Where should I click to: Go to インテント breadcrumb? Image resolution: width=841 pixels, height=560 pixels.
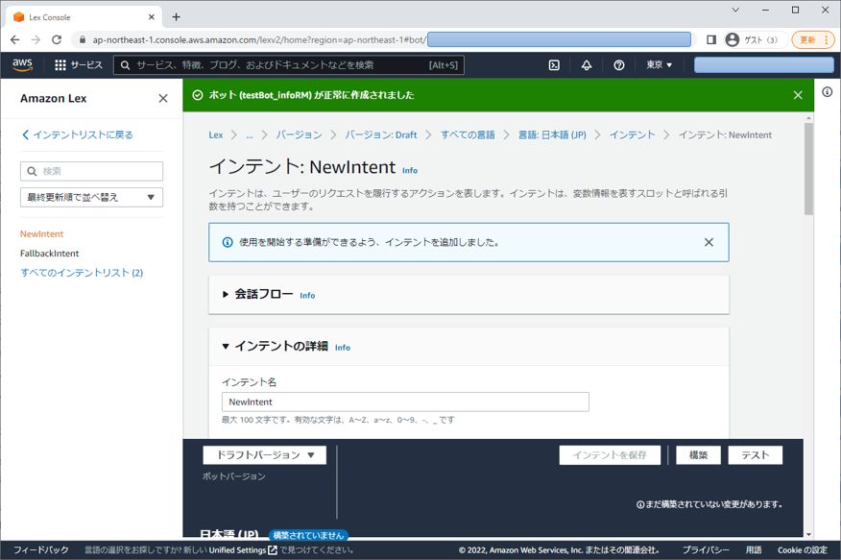click(x=632, y=134)
